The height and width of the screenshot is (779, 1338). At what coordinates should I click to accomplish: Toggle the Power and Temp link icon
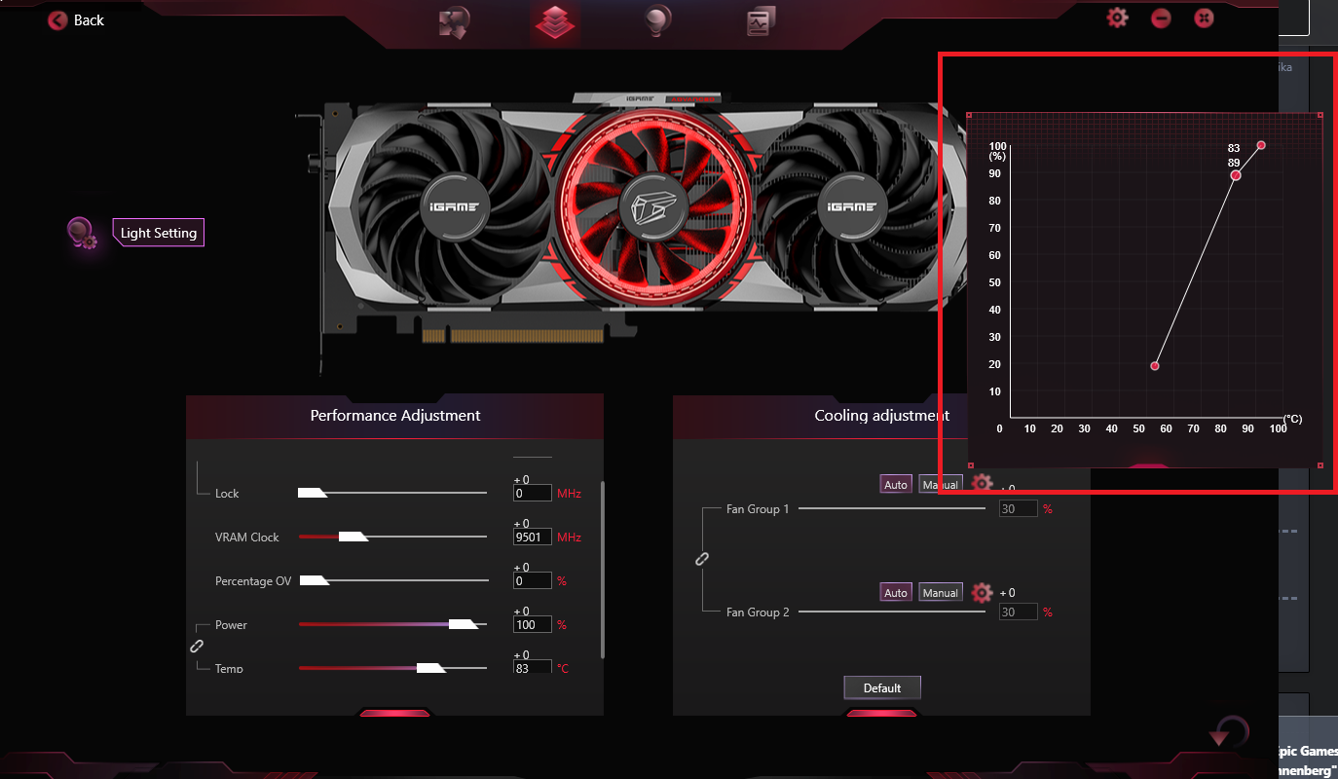196,646
